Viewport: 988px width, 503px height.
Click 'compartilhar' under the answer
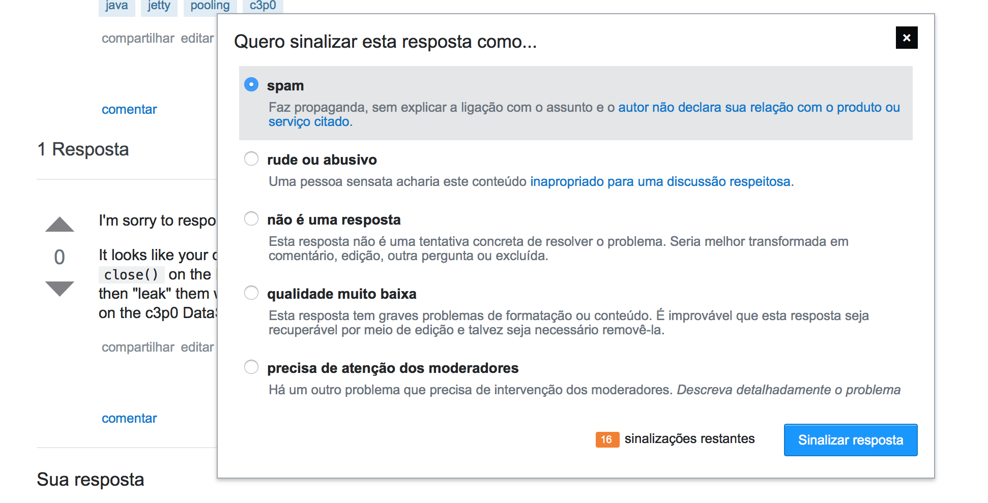(x=138, y=347)
